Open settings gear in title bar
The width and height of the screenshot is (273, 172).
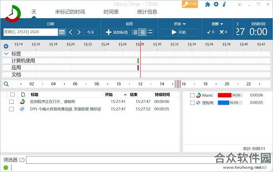[x=216, y=4]
